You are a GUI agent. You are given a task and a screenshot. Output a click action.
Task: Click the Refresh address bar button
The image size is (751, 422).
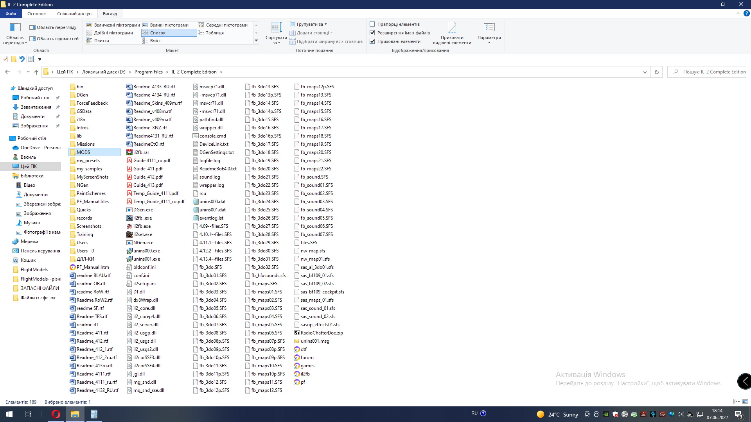(657, 72)
